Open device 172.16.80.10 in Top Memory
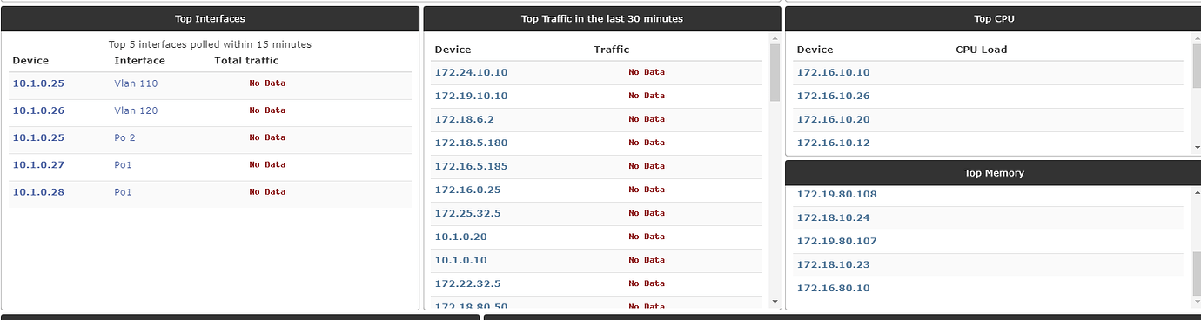Screen dimensions: 1201x320 (833, 288)
